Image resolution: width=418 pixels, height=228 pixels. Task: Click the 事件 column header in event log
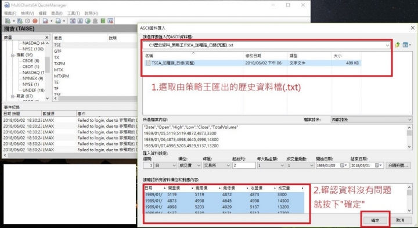[107, 114]
